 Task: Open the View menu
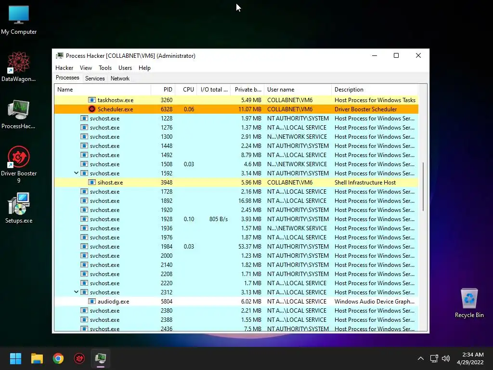[x=86, y=67]
